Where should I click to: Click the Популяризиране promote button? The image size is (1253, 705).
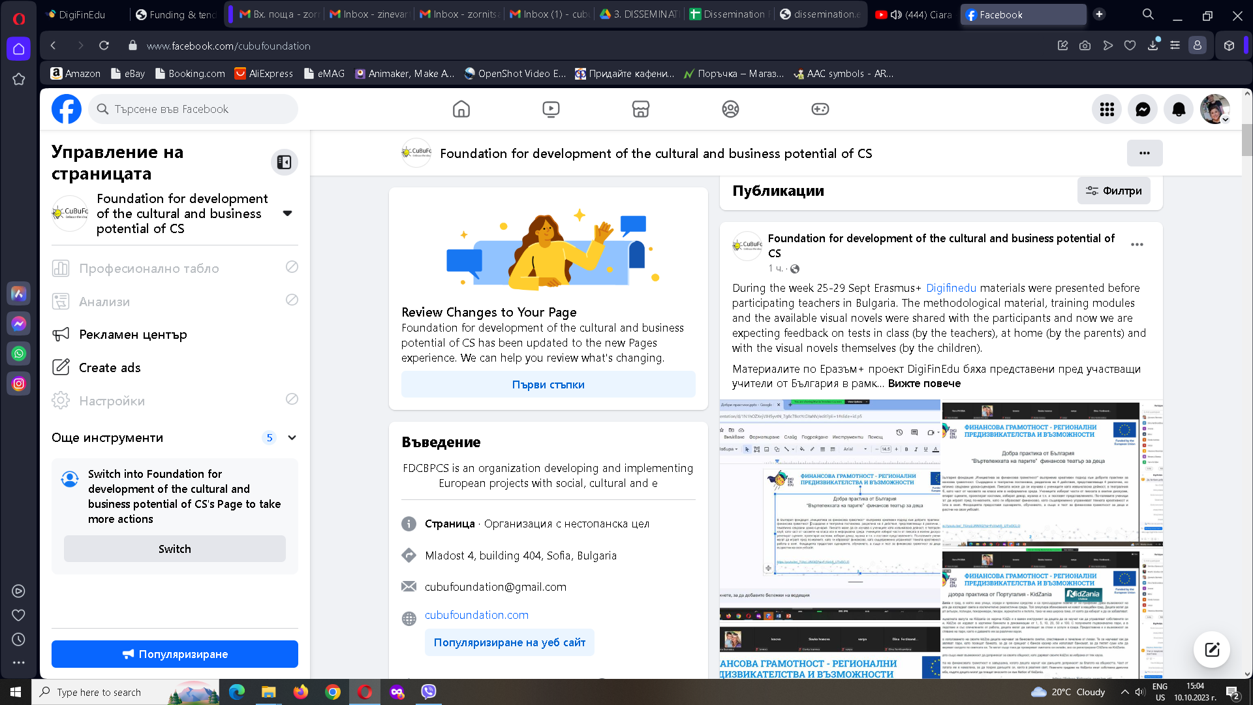coord(175,654)
